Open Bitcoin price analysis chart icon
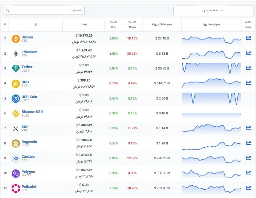The image size is (256, 198). point(248,38)
